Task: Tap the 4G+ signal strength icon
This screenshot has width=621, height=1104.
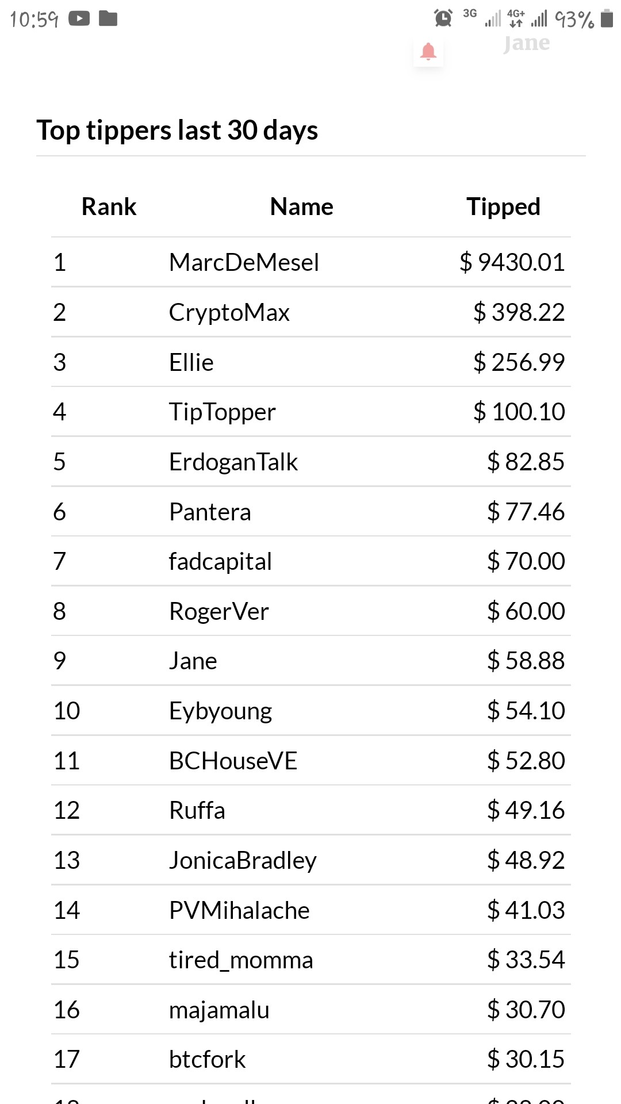Action: pos(527,18)
